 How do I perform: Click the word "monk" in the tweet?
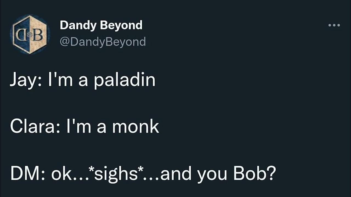[135, 127]
